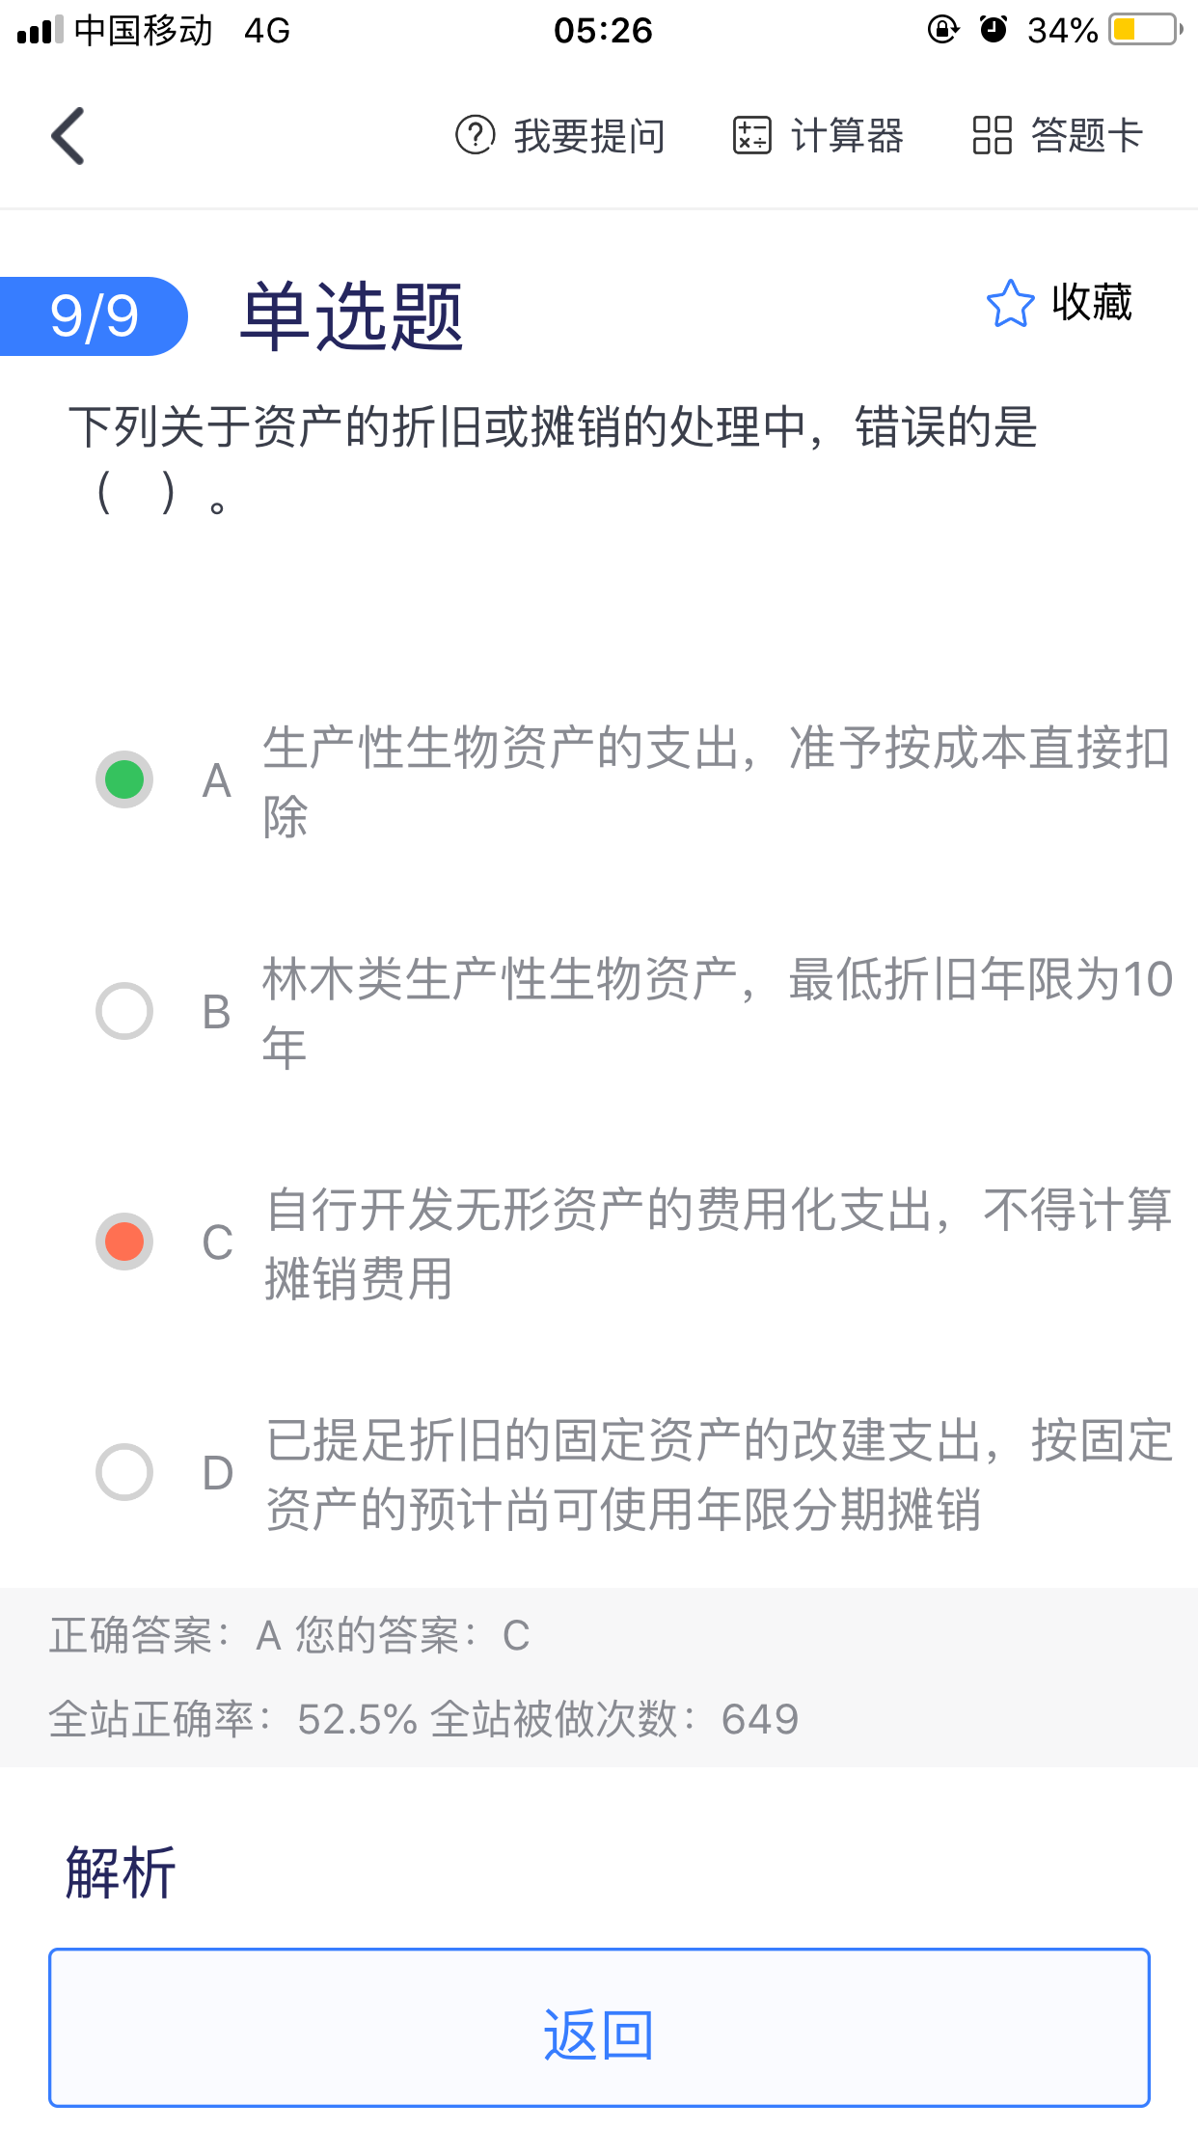This screenshot has height=2130, width=1198.
Task: Tap the 收藏 label to bookmark
Action: point(1092,303)
